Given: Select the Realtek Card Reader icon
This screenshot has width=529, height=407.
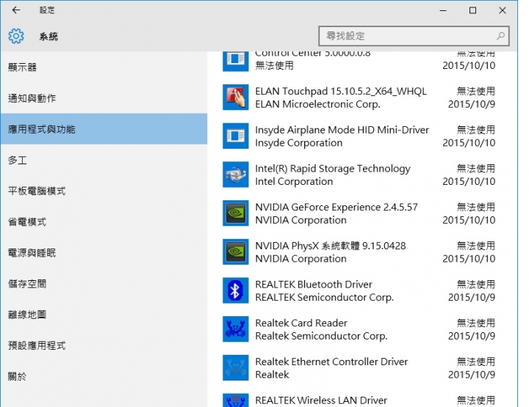Looking at the screenshot, I should pyautogui.click(x=236, y=329).
